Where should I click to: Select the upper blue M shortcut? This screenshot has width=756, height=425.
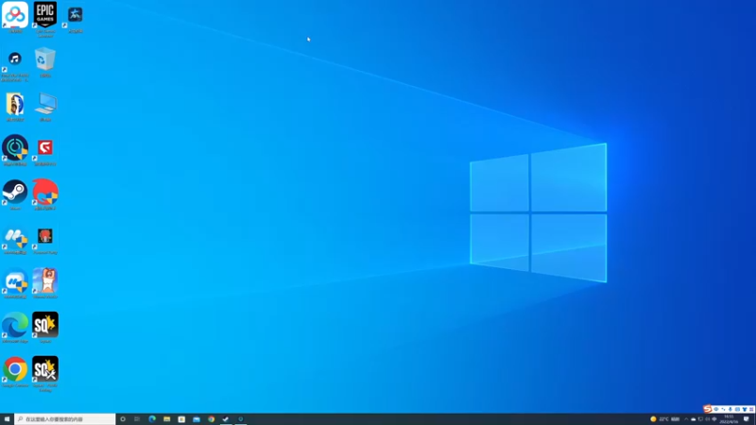point(15,241)
